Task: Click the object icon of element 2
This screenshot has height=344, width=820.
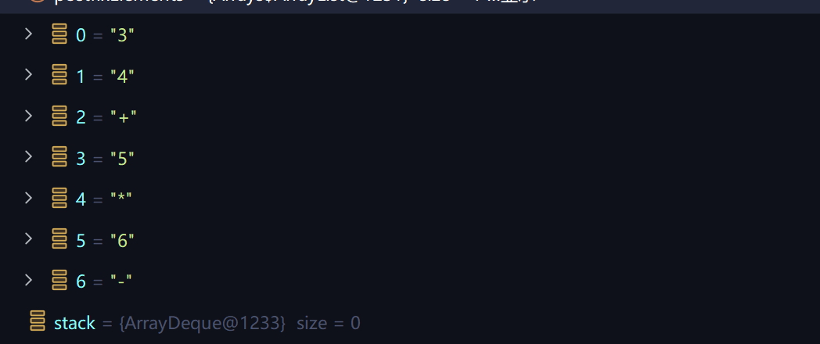Action: (59, 116)
